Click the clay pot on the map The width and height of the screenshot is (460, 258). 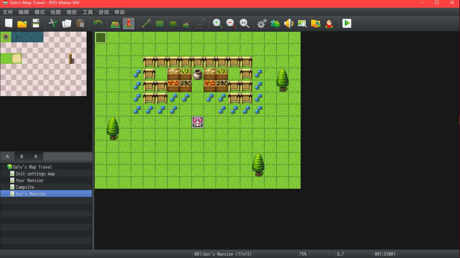pos(198,74)
